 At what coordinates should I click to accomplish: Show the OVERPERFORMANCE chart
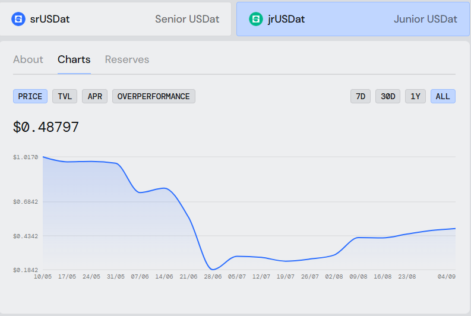[x=153, y=96]
